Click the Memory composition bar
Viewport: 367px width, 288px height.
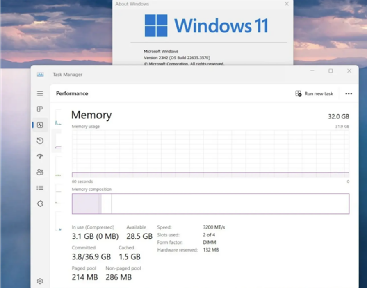click(210, 204)
